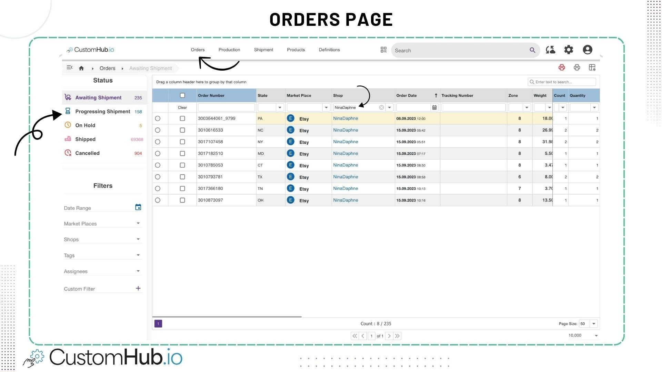This screenshot has width=662, height=372.
Task: Check the box for order 3003644061_9799
Action: point(182,118)
